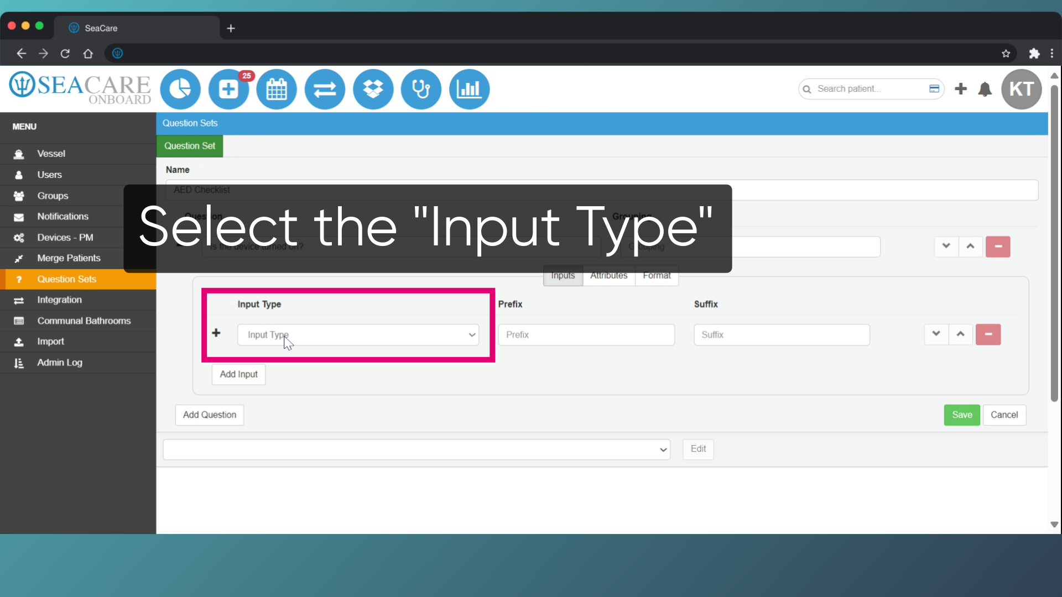This screenshot has width=1062, height=597.
Task: Click the page vertical scrollbar
Action: point(1054,243)
